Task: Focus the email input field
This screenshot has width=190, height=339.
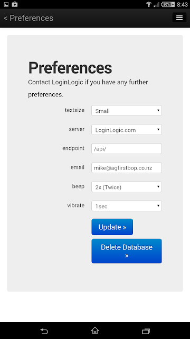Action: click(x=127, y=168)
